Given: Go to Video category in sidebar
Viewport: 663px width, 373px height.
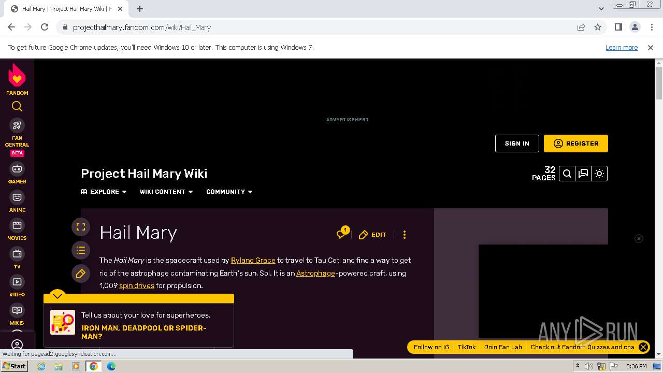Looking at the screenshot, I should (x=17, y=286).
